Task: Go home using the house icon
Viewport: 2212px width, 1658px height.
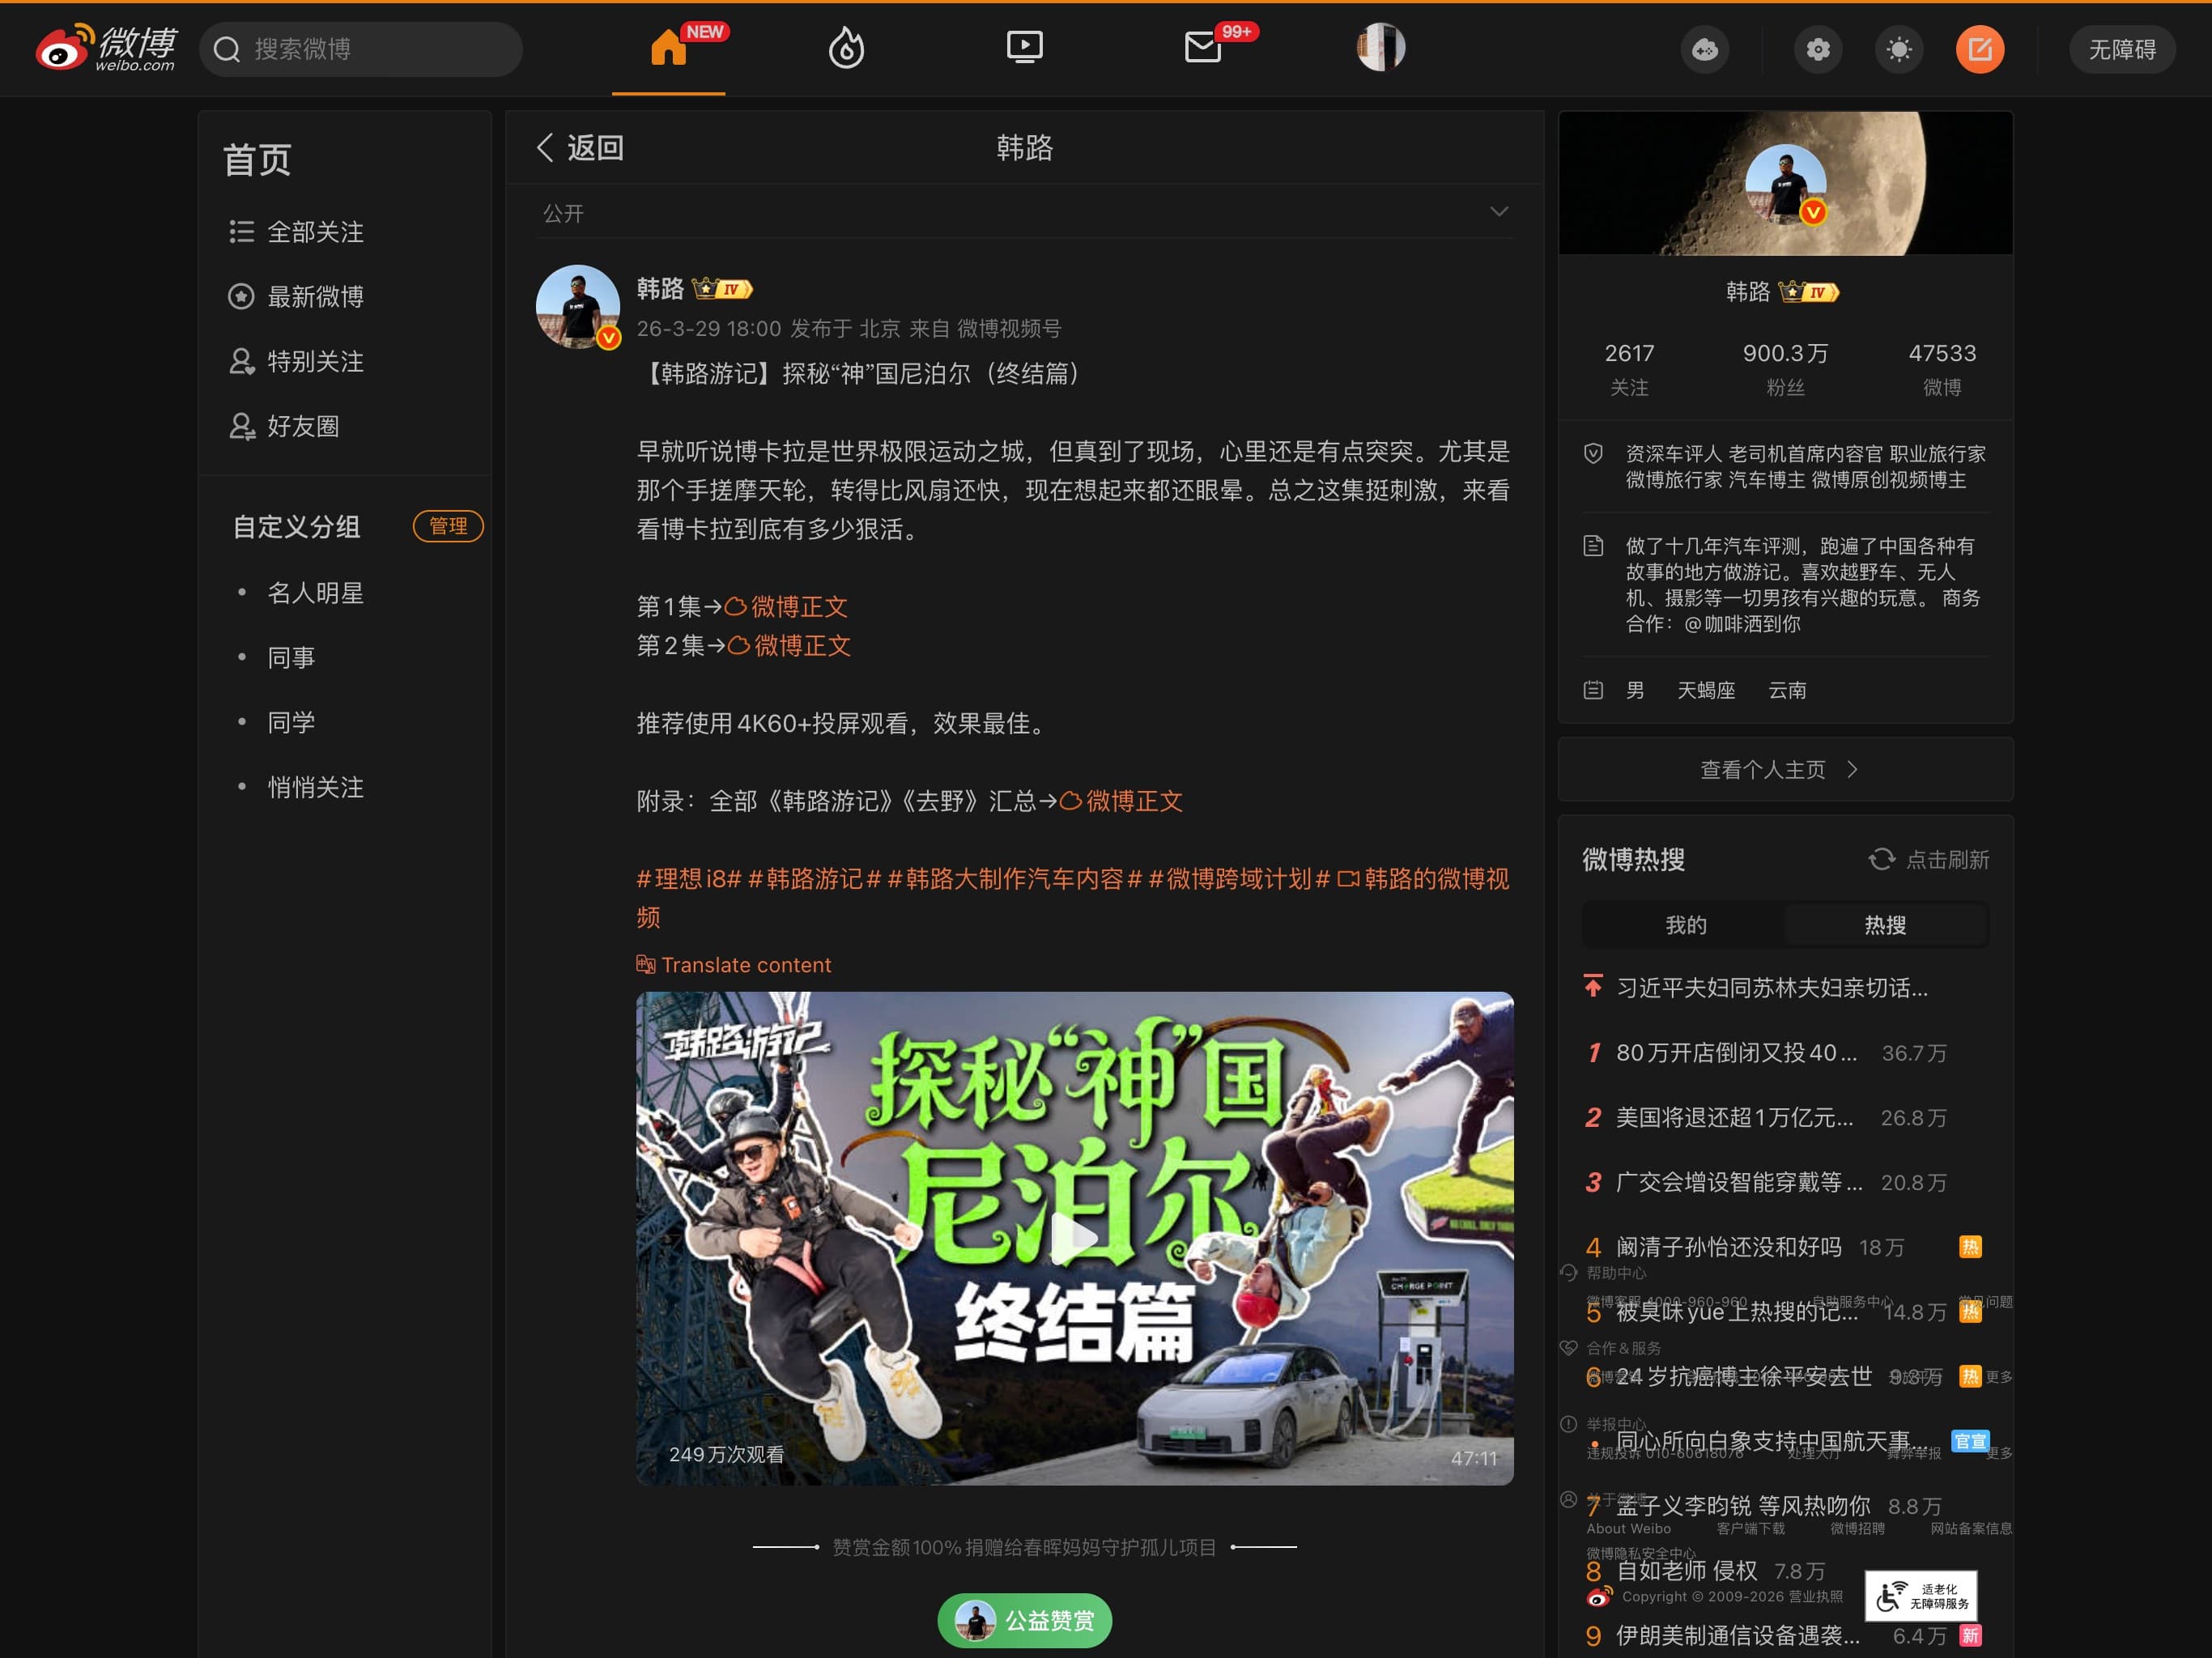Action: click(x=667, y=48)
